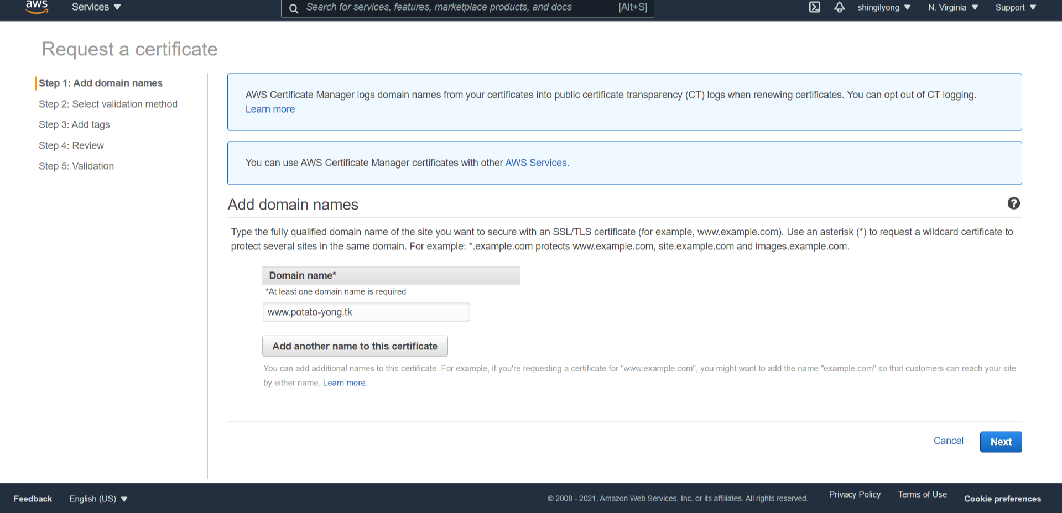Open the N. Virginia region selector

953,7
